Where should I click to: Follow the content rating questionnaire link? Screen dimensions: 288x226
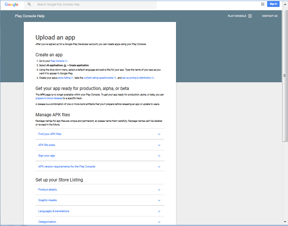[x=99, y=78]
